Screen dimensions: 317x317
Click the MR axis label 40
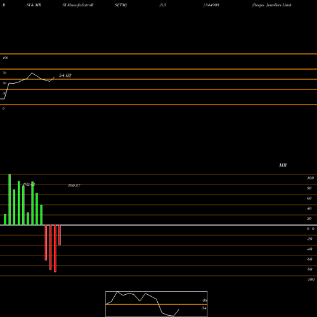309,209
